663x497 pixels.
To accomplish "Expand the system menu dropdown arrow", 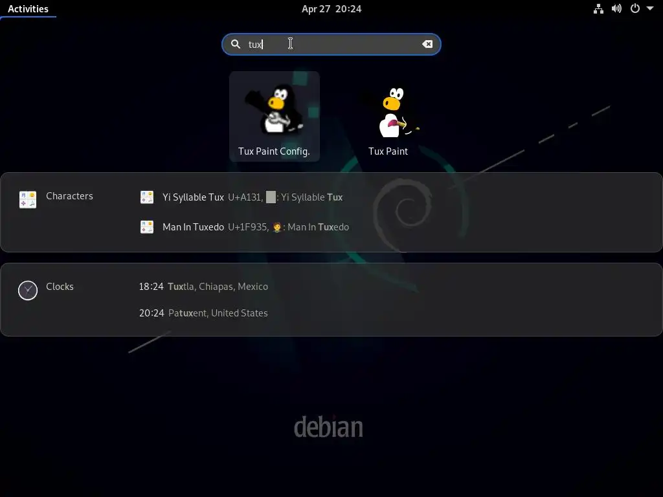I will pyautogui.click(x=650, y=8).
